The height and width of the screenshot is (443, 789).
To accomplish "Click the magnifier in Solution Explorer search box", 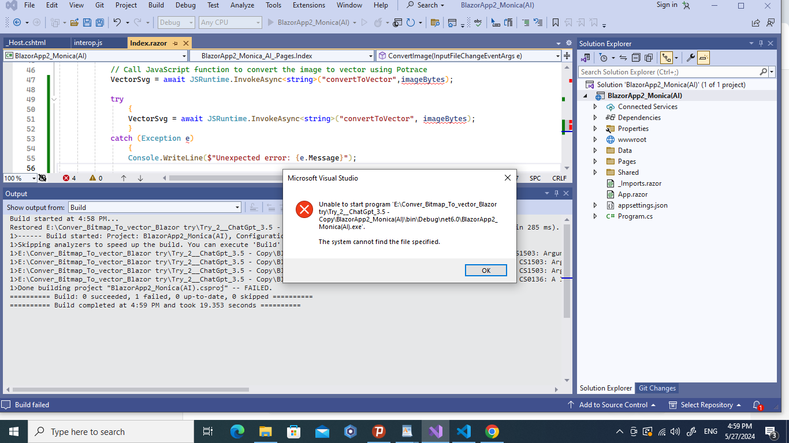I will (764, 72).
